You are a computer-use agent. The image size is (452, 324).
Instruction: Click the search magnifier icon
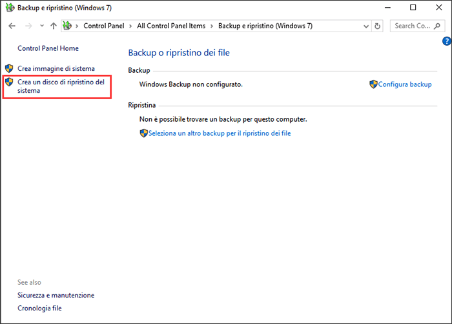point(437,26)
